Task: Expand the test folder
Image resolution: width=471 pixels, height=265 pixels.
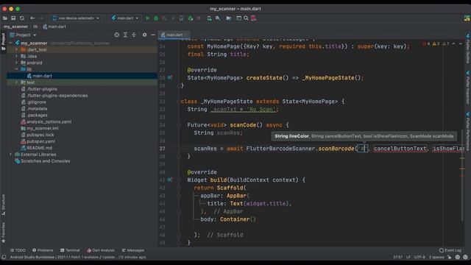Action: click(x=16, y=82)
